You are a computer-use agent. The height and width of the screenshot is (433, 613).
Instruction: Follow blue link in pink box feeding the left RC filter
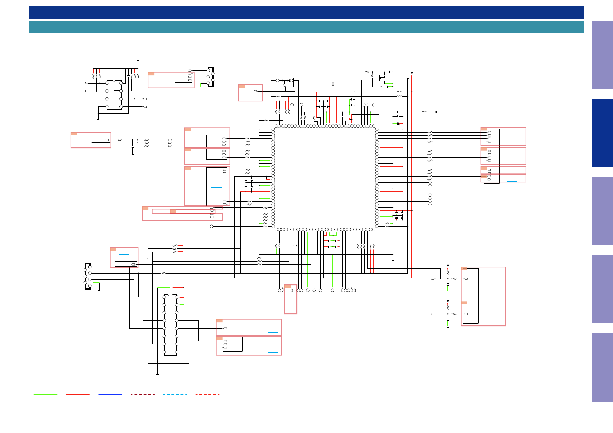pos(97,146)
